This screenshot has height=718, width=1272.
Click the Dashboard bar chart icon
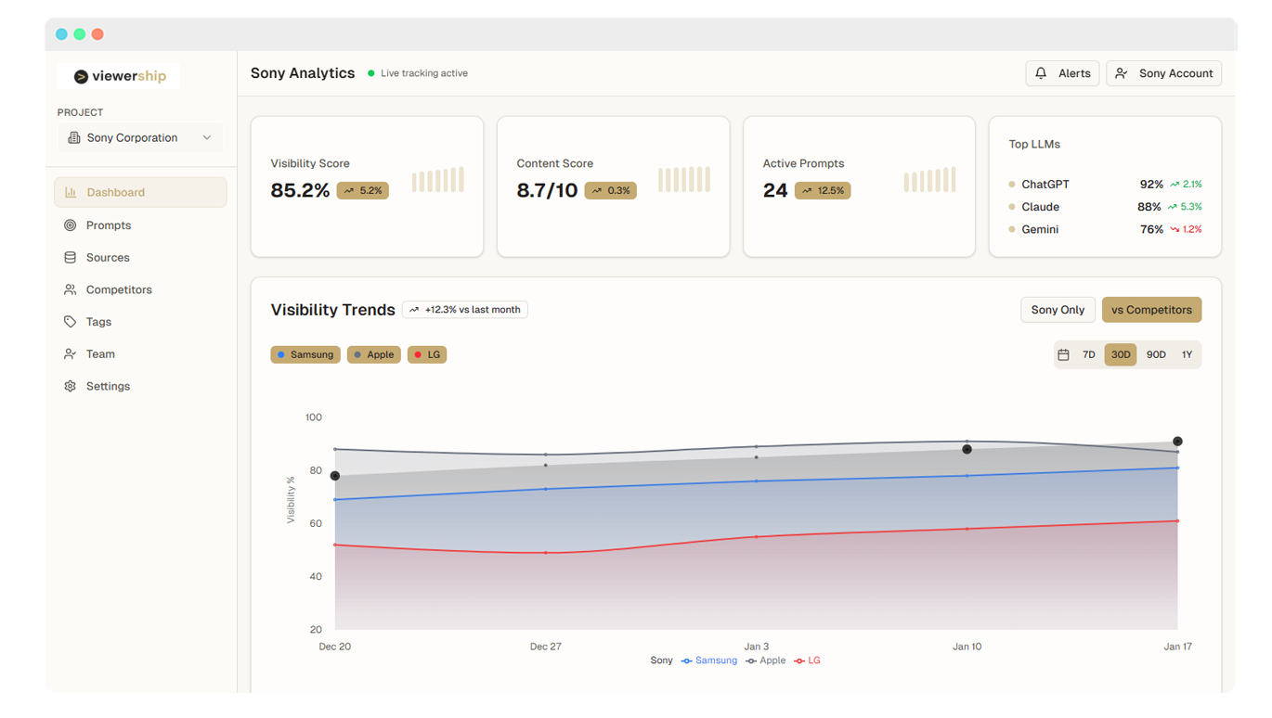click(71, 192)
